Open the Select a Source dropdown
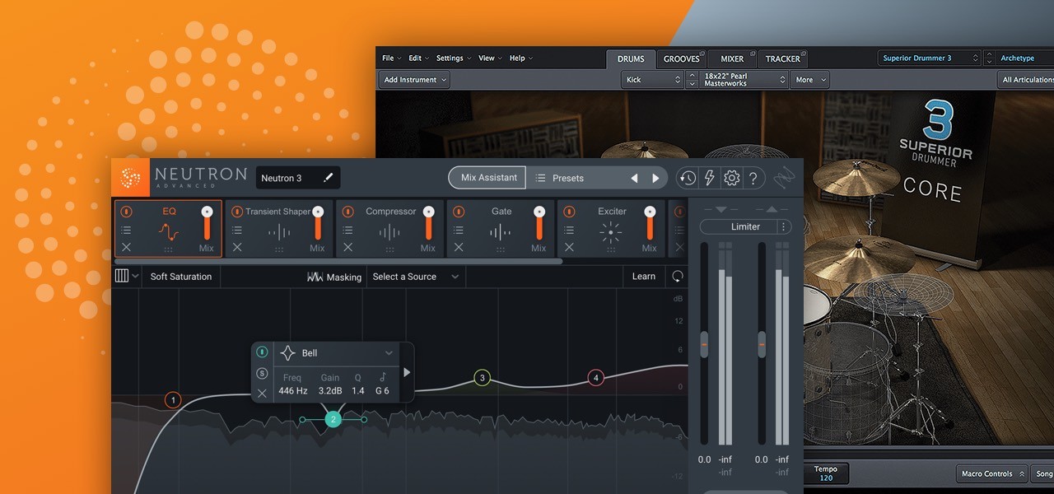This screenshot has width=1054, height=494. coord(416,277)
